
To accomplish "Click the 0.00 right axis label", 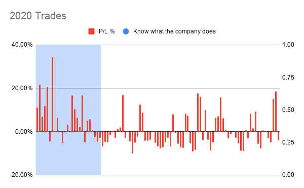I will tap(288, 175).
